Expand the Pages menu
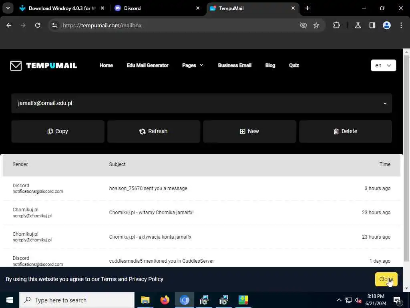The height and width of the screenshot is (308, 410). coord(193,65)
